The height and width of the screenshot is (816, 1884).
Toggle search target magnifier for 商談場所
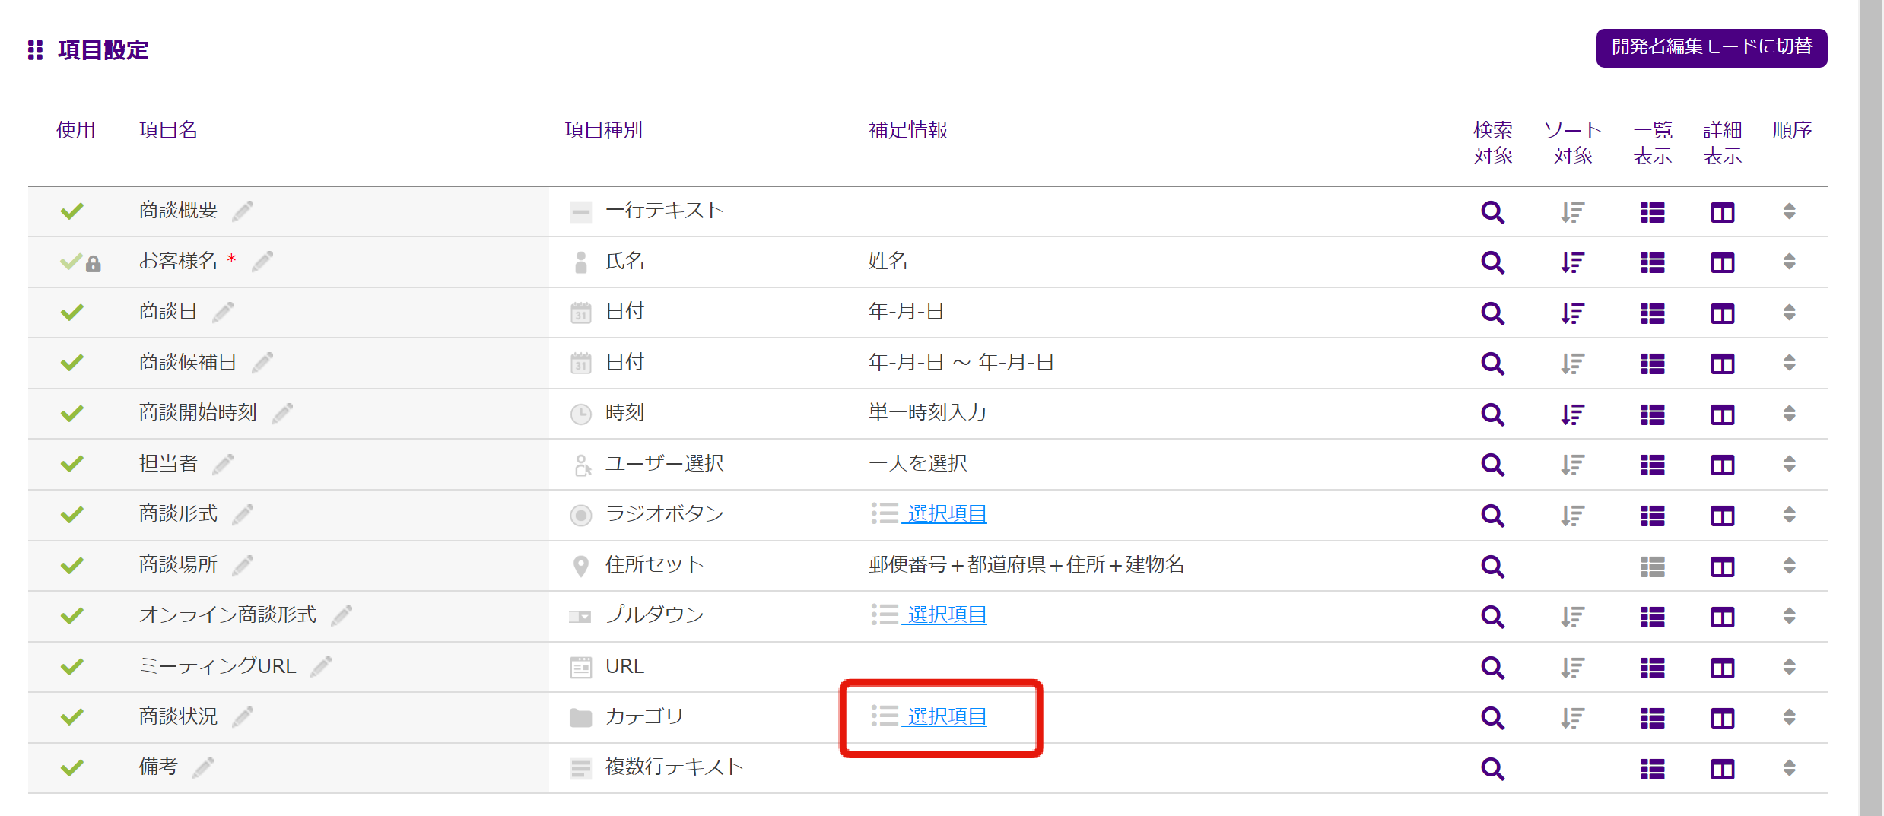point(1493,567)
